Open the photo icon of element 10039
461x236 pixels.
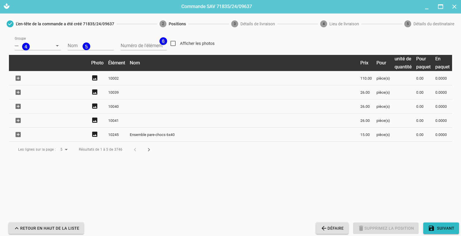[x=94, y=92]
